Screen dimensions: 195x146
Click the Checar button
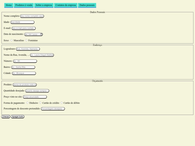click(6, 116)
